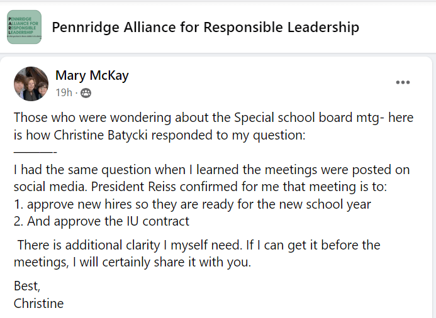Click the phrase "share it with you"
Image resolution: width=436 pixels, height=318 pixels.
pyautogui.click(x=207, y=262)
